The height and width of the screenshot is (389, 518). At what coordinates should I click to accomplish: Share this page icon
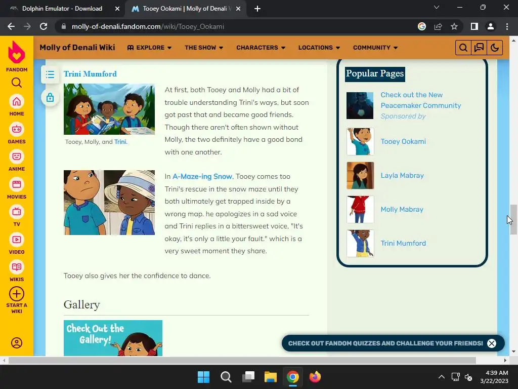pos(438,26)
